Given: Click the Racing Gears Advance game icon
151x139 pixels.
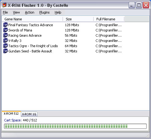Looking at the screenshot, I should [6, 35].
